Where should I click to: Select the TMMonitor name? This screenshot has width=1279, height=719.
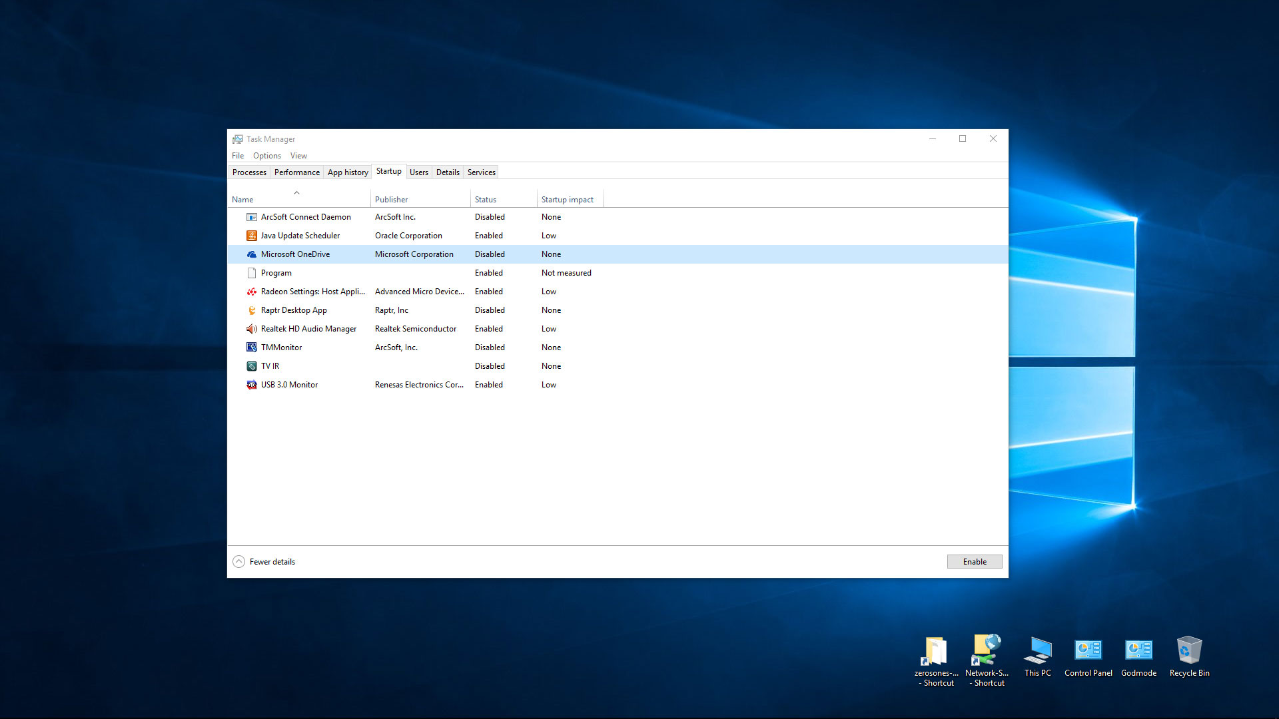pyautogui.click(x=281, y=348)
